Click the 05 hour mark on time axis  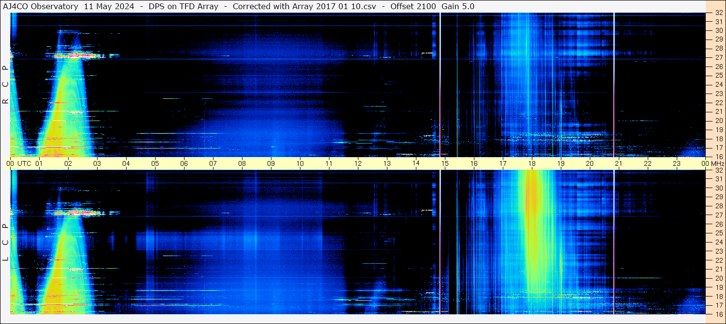(155, 163)
